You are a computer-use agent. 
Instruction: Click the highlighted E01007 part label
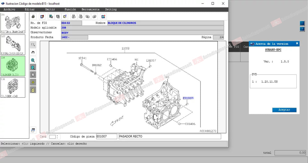tap(188, 98)
